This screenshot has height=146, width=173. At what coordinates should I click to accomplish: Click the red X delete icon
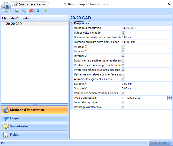[31, 11]
